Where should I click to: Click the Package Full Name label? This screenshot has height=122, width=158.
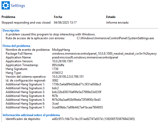click(19, 54)
